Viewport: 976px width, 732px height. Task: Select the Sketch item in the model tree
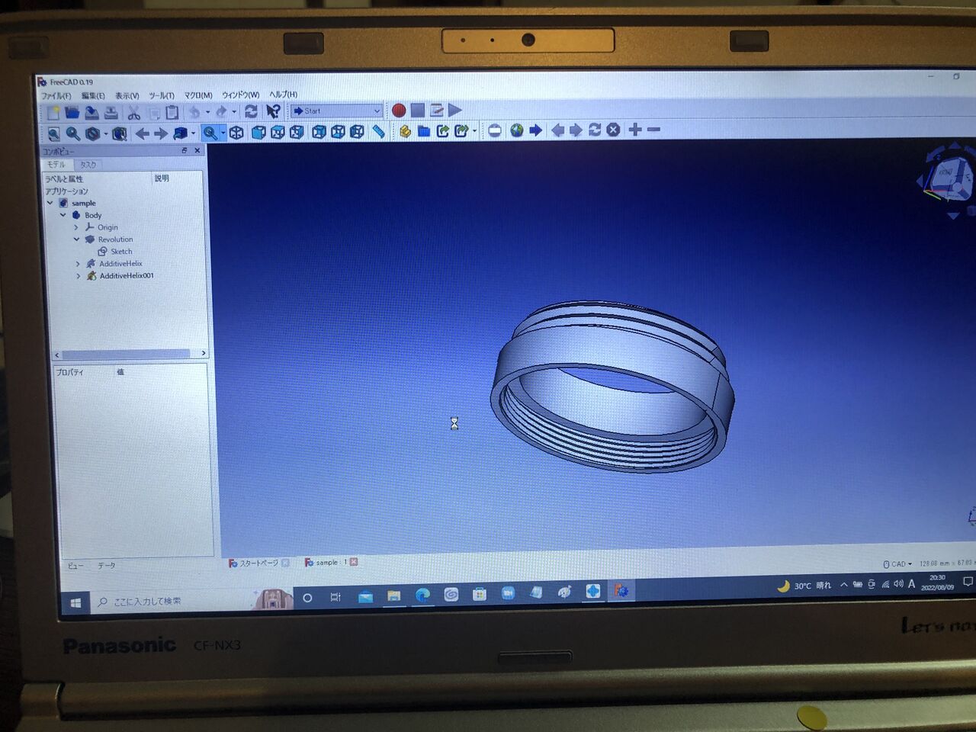121,252
